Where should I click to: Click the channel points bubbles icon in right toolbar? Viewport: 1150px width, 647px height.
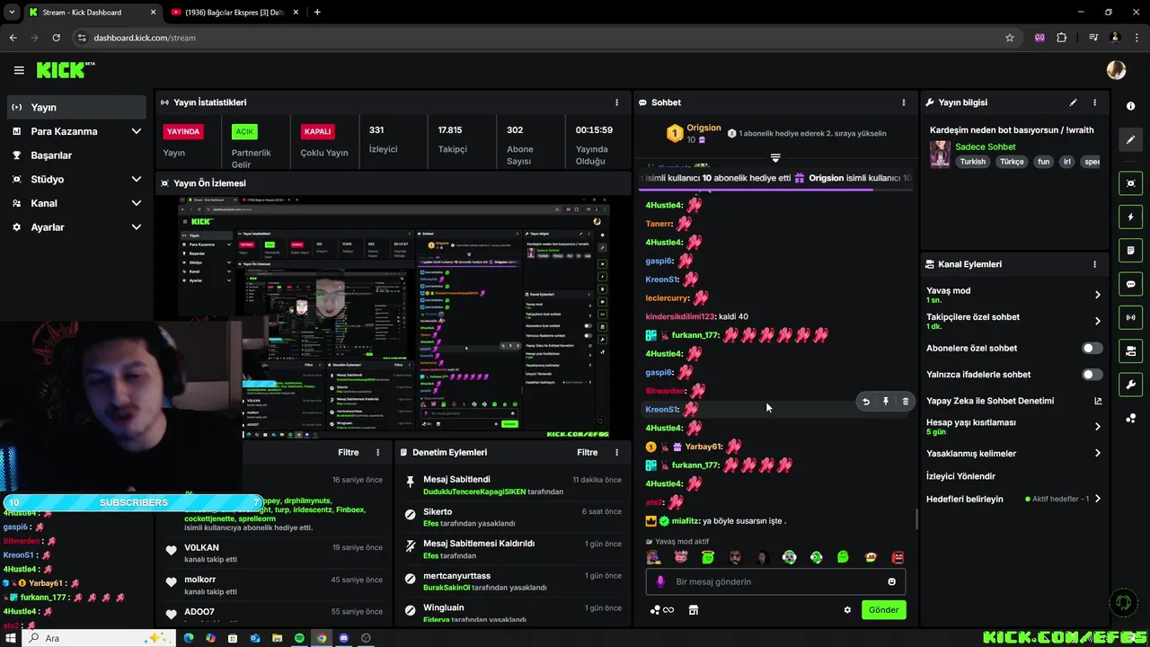coord(1131,418)
